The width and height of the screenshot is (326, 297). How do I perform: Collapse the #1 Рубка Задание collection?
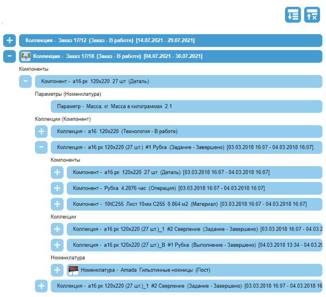coord(41,147)
